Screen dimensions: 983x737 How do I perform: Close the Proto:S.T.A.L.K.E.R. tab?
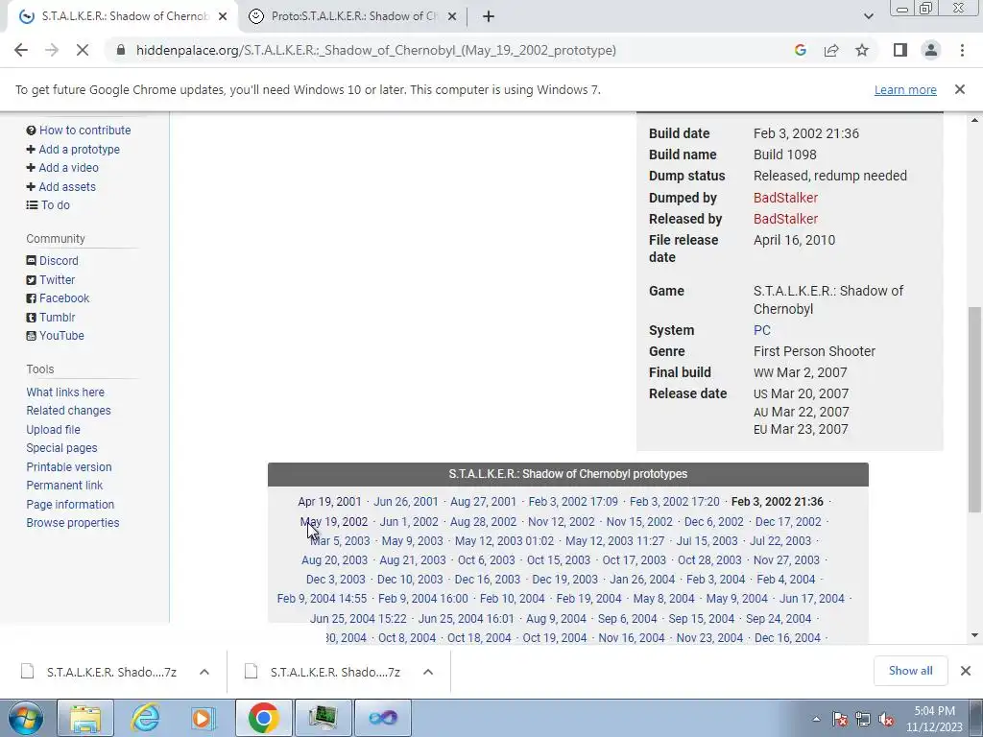pyautogui.click(x=452, y=17)
